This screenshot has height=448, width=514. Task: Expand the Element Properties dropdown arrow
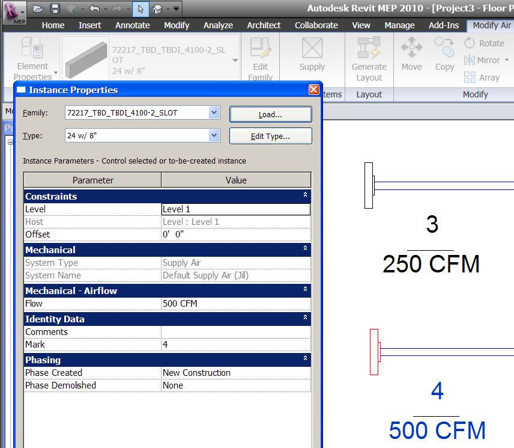click(x=56, y=73)
